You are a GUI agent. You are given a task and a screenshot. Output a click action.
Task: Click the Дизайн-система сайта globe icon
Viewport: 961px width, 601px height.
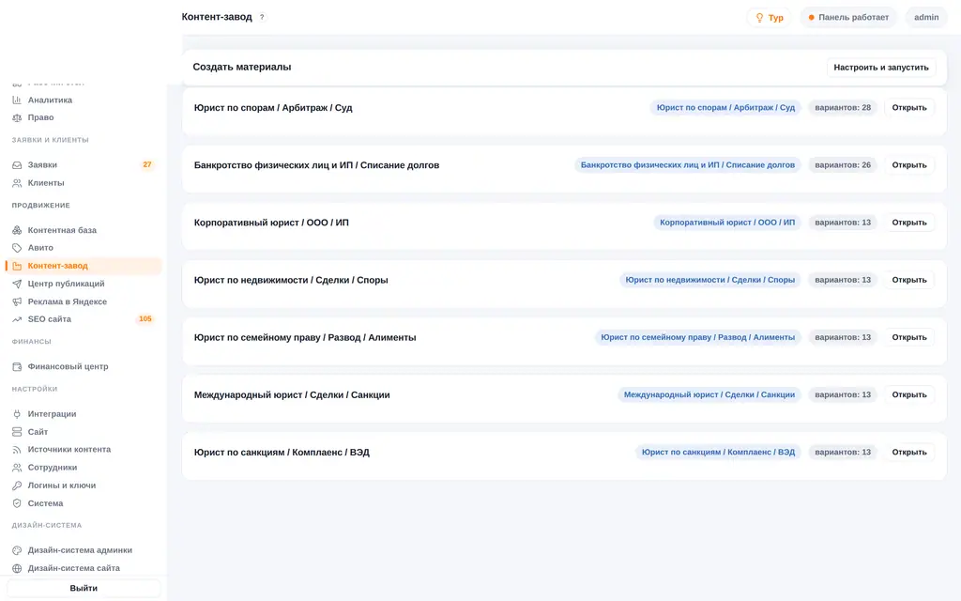pos(17,568)
